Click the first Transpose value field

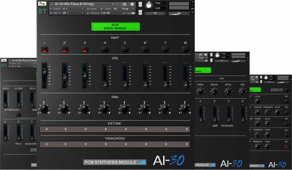pyautogui.click(x=46, y=144)
